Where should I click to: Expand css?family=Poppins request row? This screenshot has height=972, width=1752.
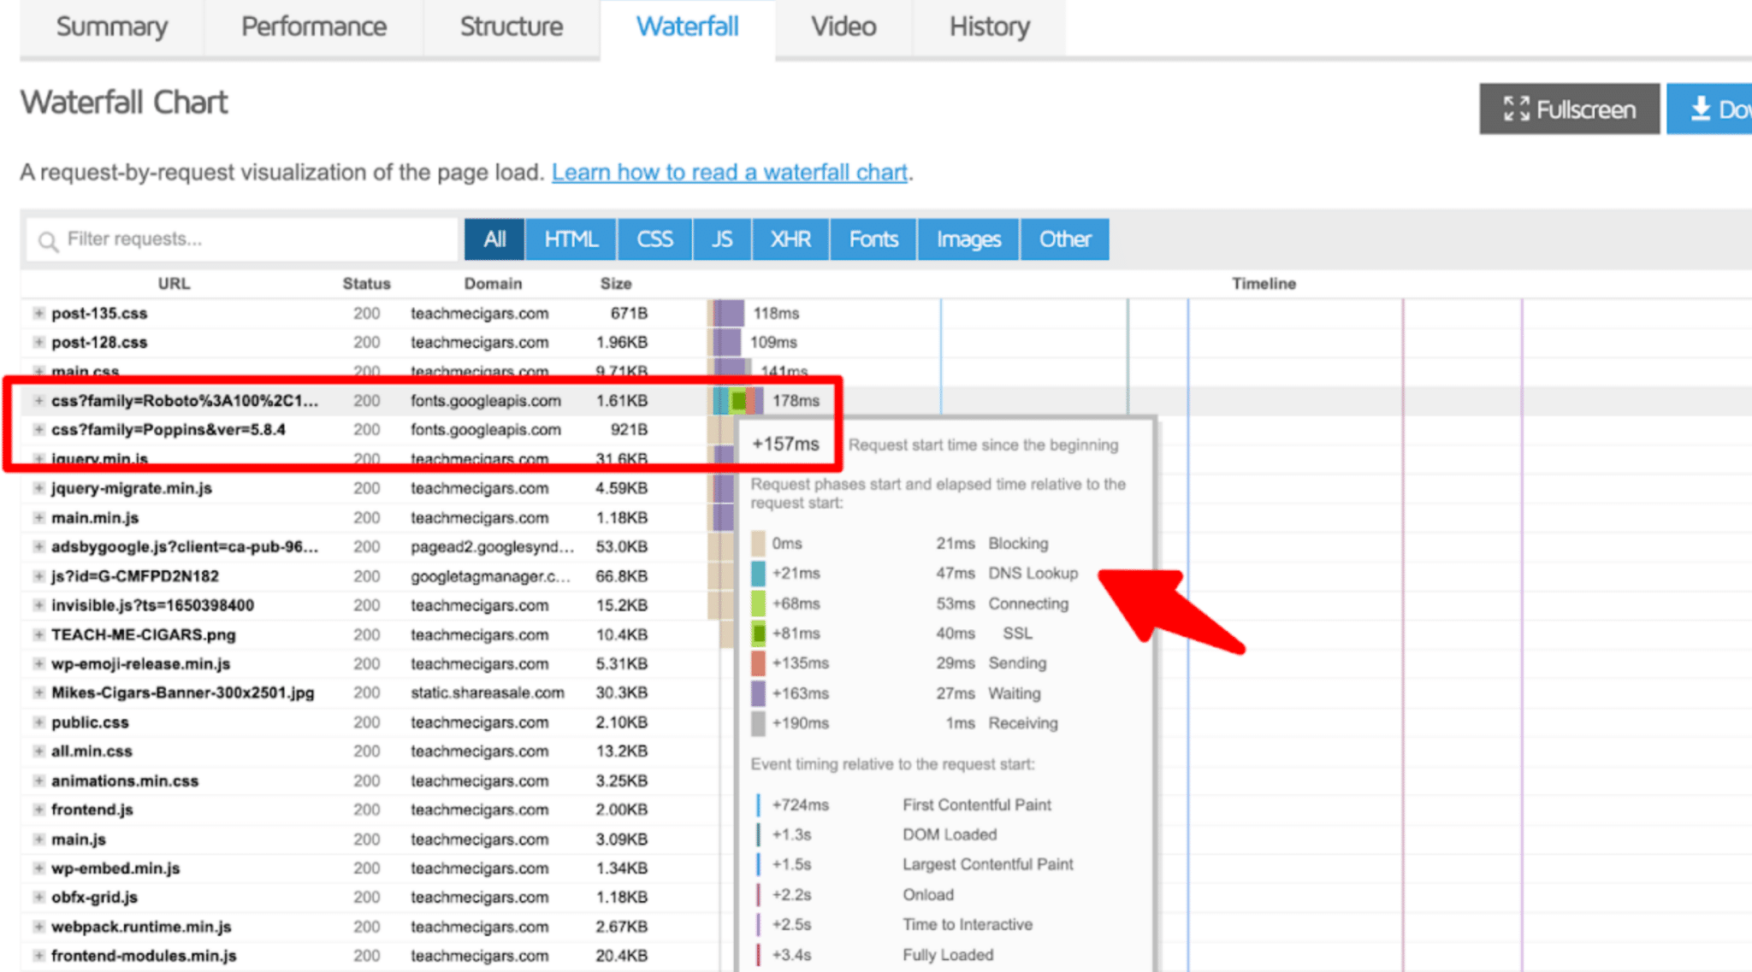[38, 429]
